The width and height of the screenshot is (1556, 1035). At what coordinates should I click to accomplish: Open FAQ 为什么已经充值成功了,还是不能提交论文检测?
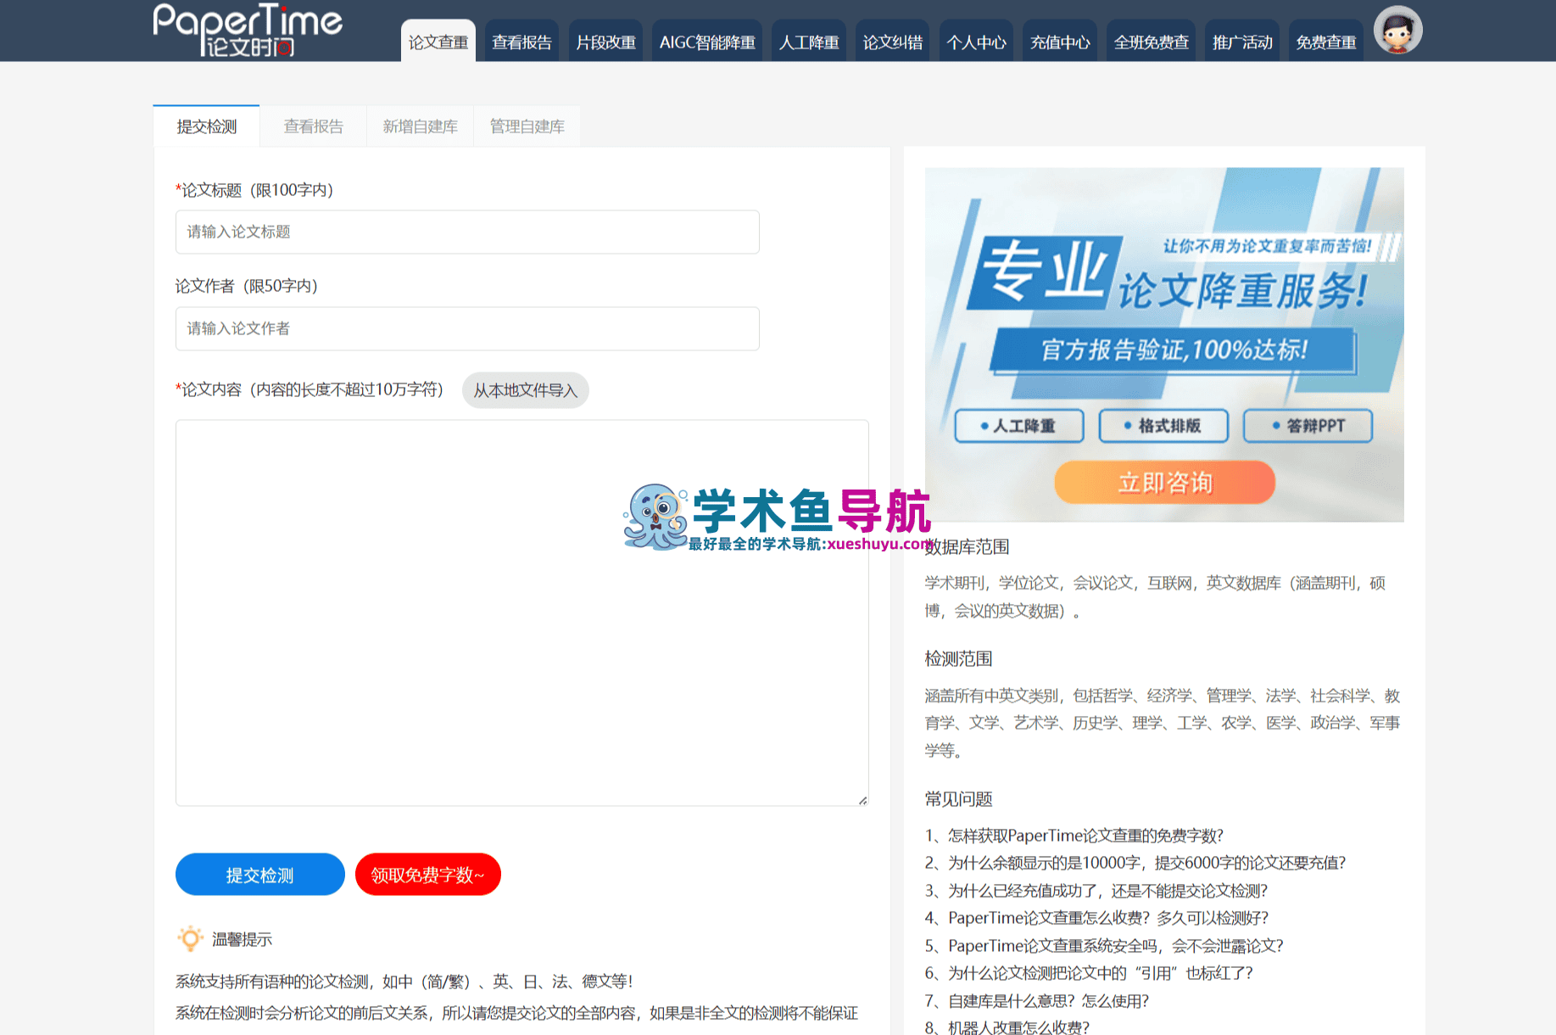click(1096, 891)
